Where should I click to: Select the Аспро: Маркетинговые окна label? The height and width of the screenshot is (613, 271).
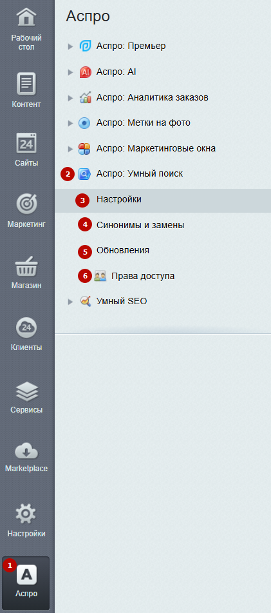[156, 148]
